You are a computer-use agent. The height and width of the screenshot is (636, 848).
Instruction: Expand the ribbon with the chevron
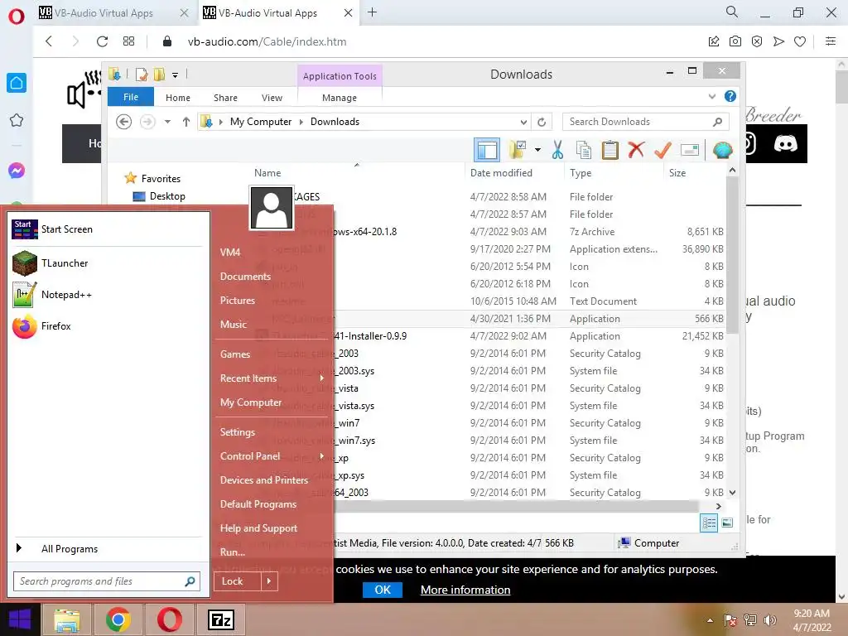tap(711, 96)
